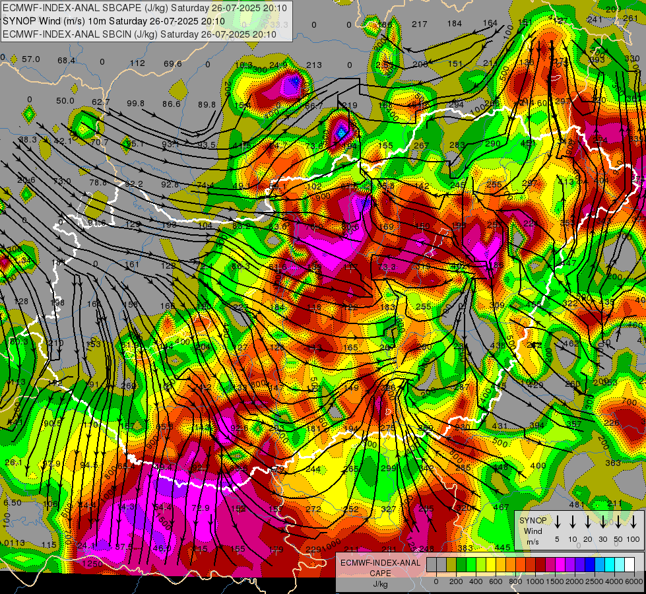Click the station value 6.50

13,502
